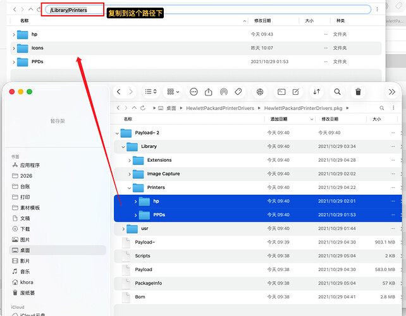The height and width of the screenshot is (316, 406).
Task: Click the path bar back arrow in the front window
Action: pyautogui.click(x=118, y=108)
